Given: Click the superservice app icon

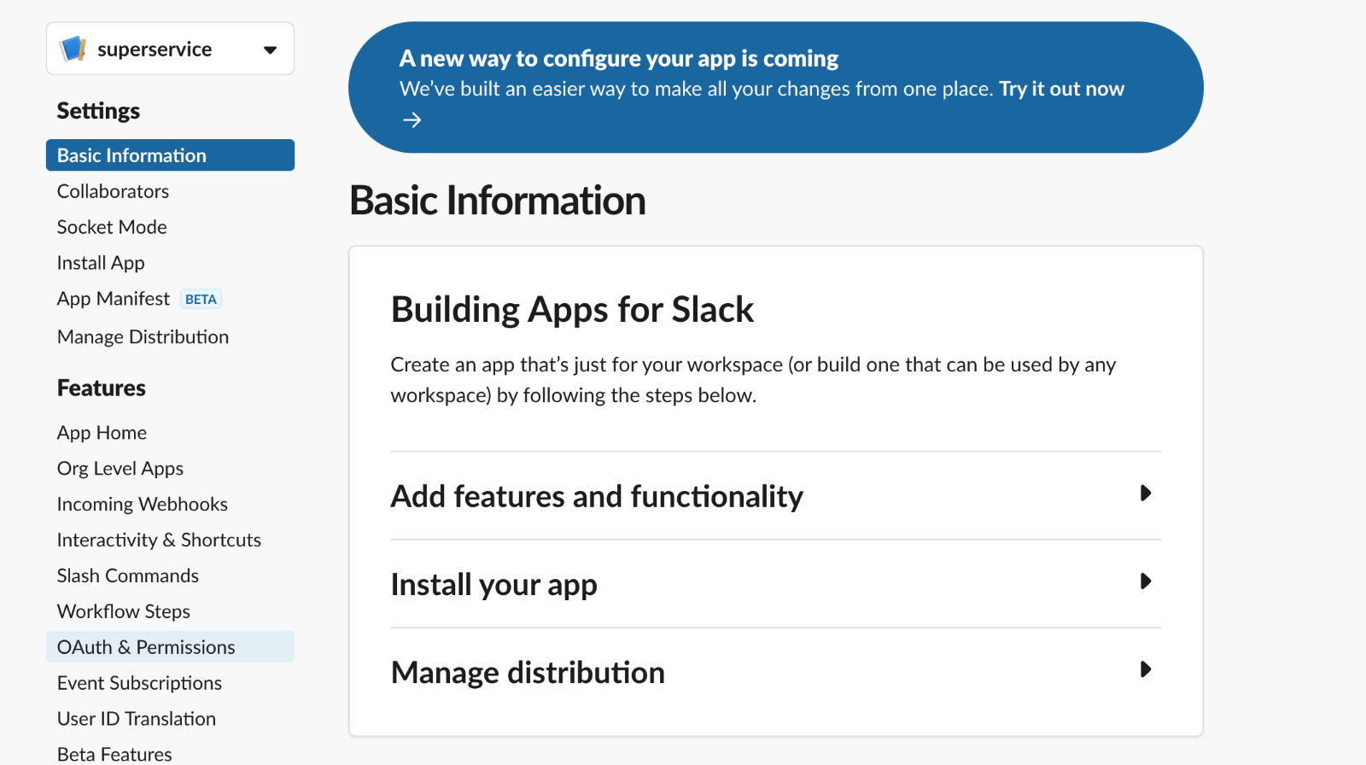Looking at the screenshot, I should click(73, 49).
